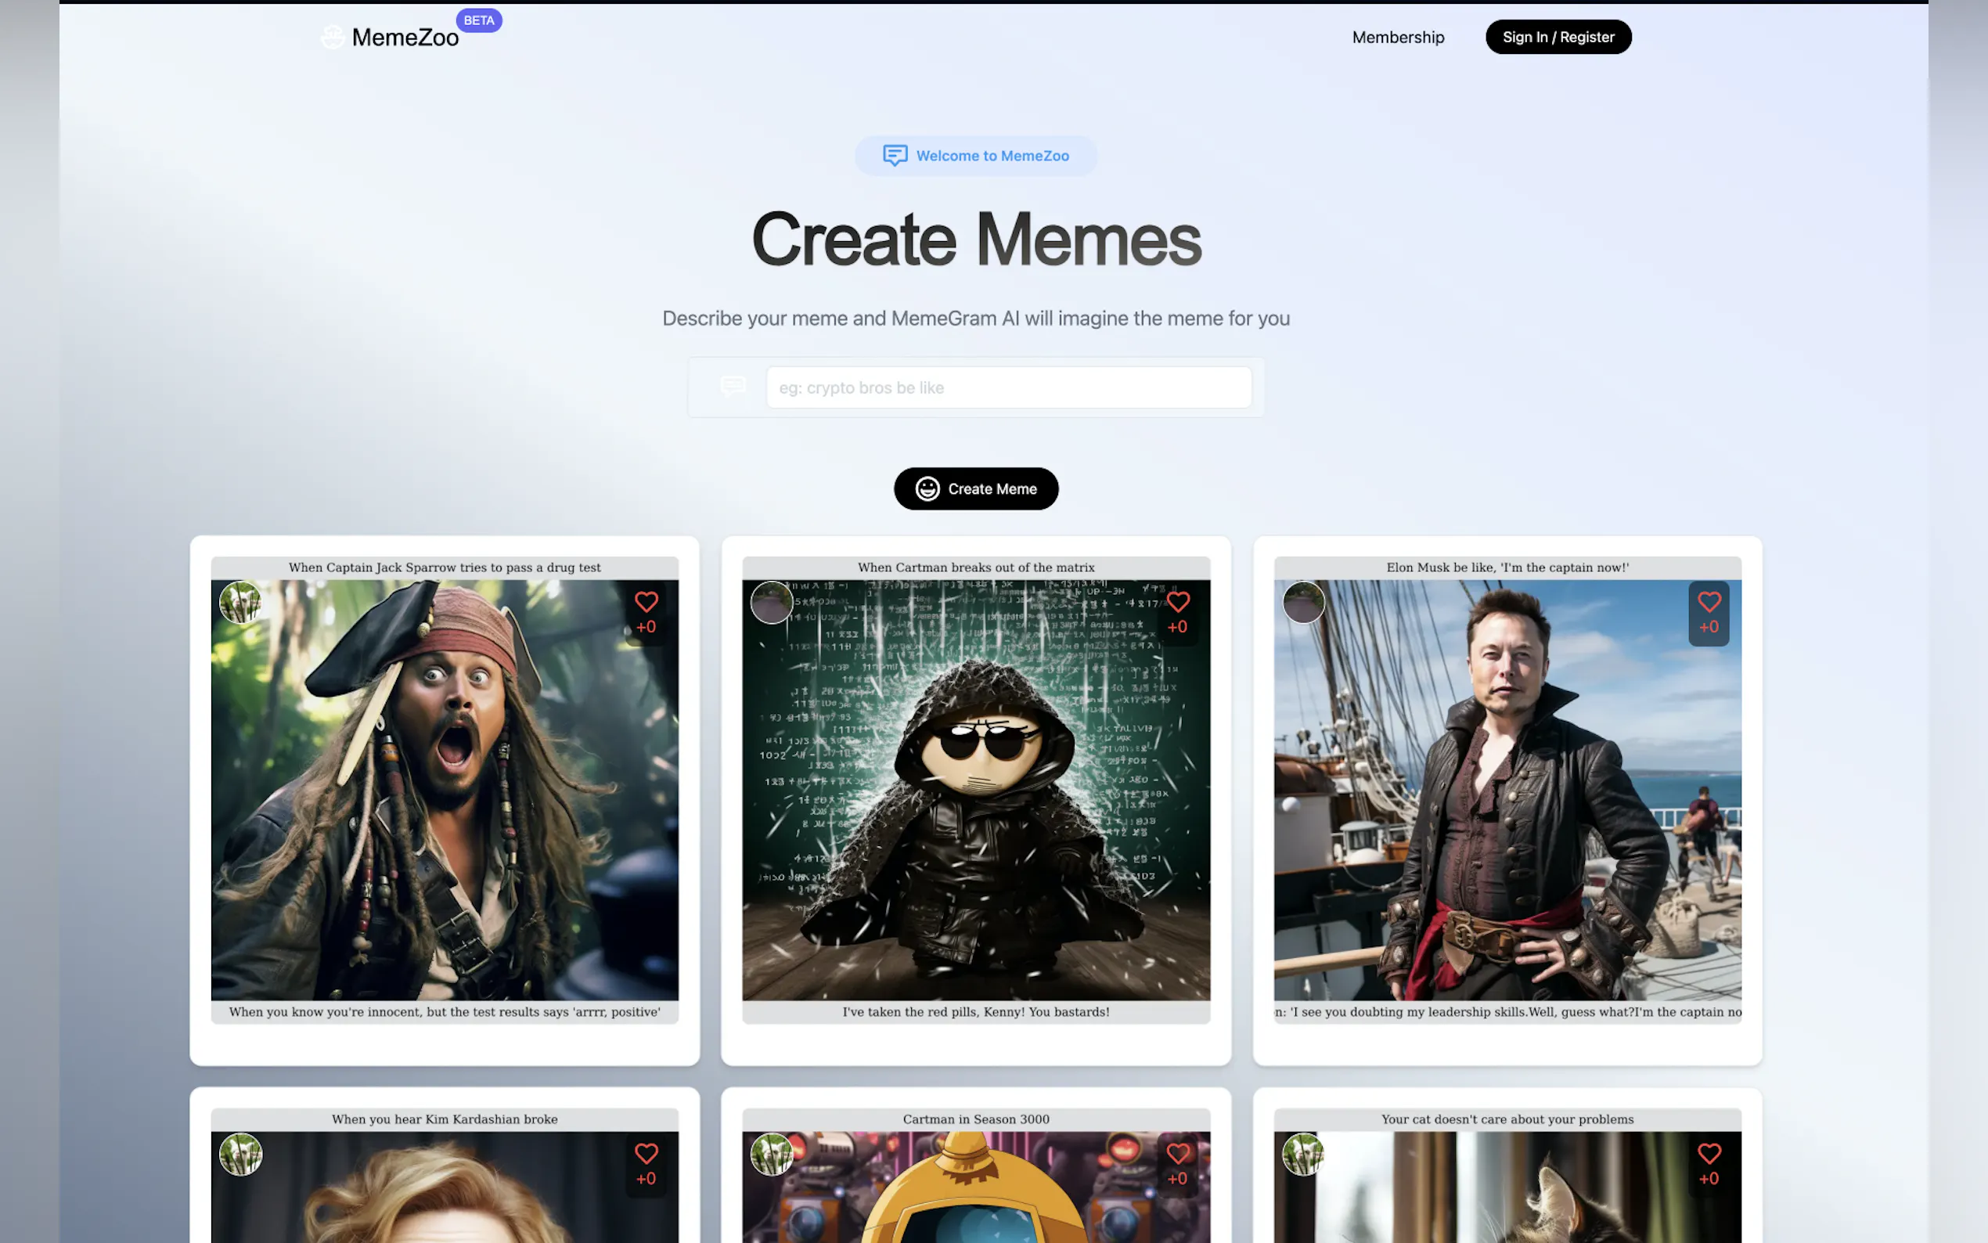Like the Captain Jack Sparrow meme
1988x1243 pixels.
click(x=646, y=603)
